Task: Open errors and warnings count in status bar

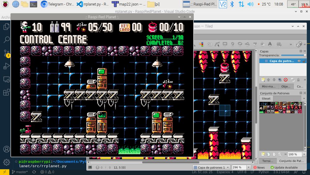Action: 47,172
